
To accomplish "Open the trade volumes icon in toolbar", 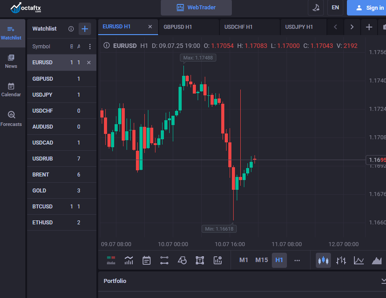I will coord(111,260).
